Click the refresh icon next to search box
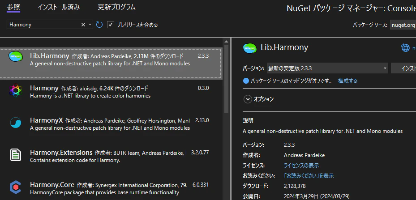 coord(99,25)
